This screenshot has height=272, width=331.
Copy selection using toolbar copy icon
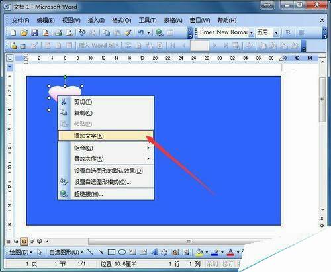107,33
